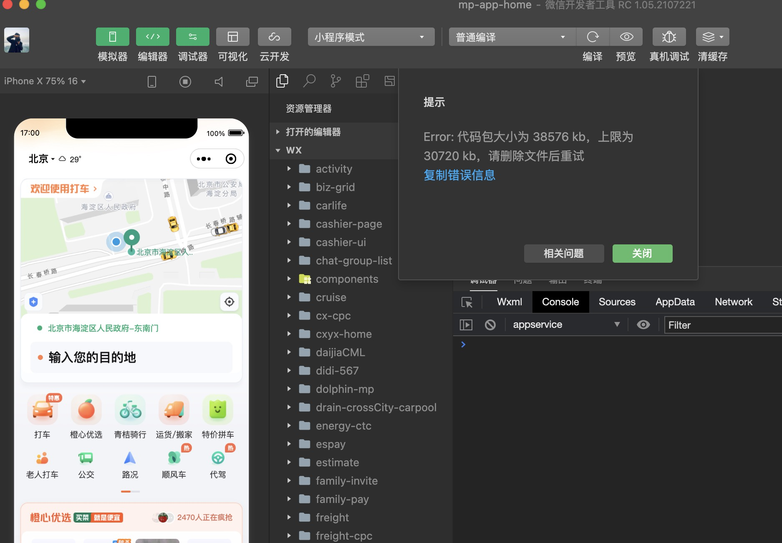Screen dimensions: 782x543
Task: Start real device debugging (真机调试)
Action: (x=669, y=37)
